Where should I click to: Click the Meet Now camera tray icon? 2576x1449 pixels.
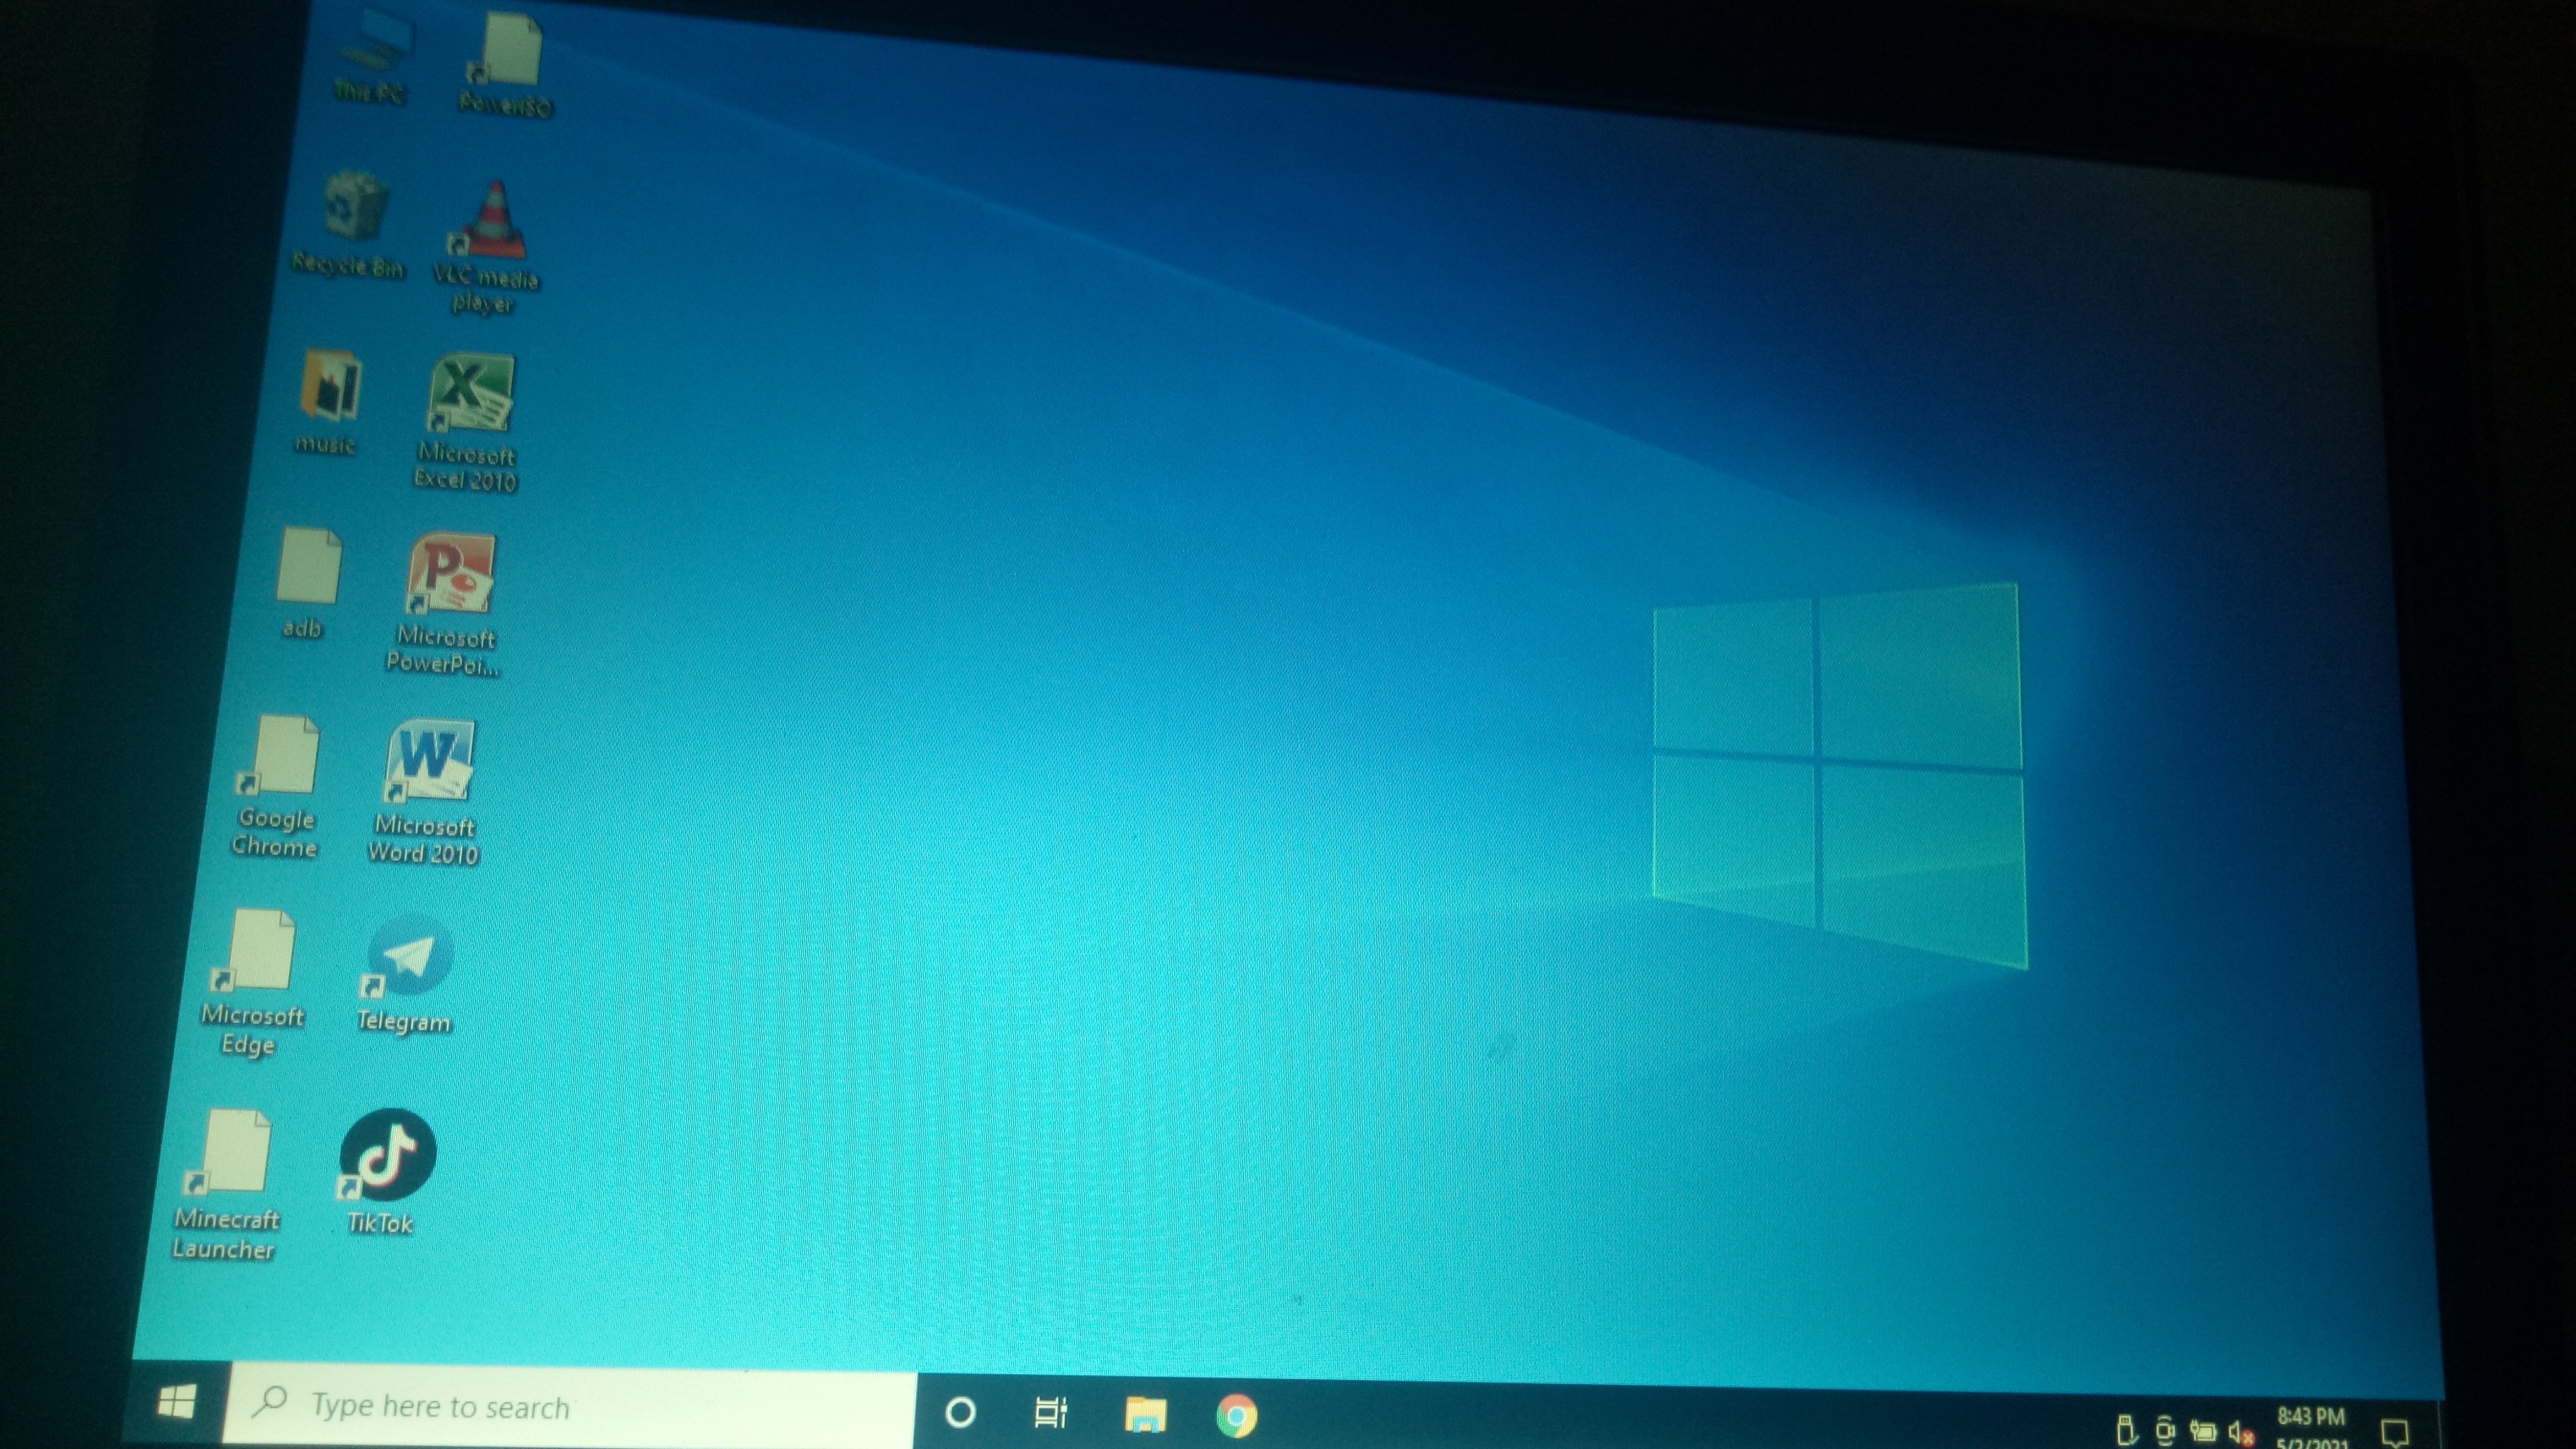click(x=2165, y=1430)
